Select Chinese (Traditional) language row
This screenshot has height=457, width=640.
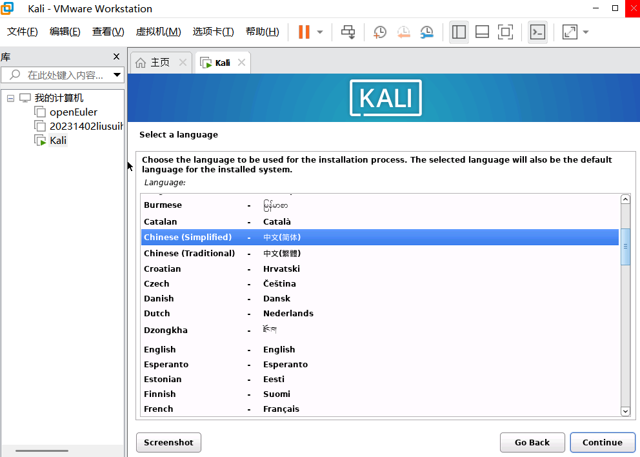(380, 253)
